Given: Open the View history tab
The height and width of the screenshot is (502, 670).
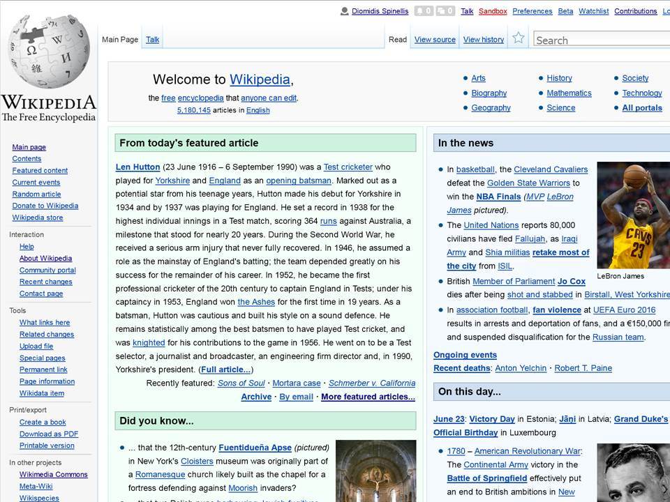Looking at the screenshot, I should click(x=484, y=39).
